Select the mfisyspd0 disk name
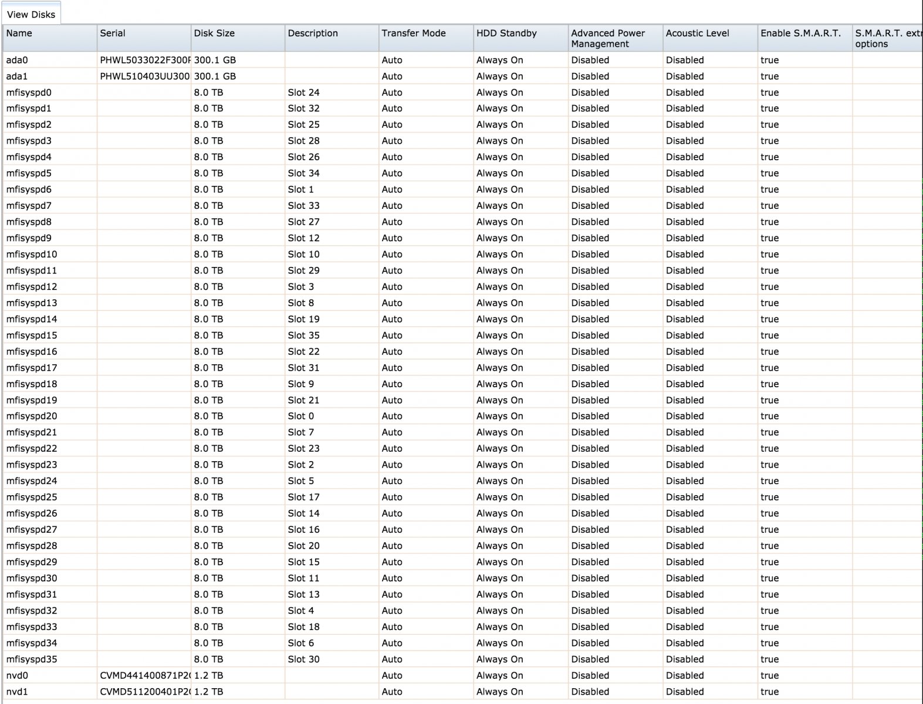Image resolution: width=923 pixels, height=704 pixels. (x=29, y=93)
